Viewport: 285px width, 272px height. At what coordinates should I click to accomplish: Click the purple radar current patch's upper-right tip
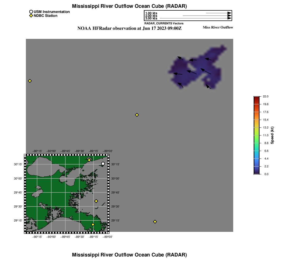tap(223, 47)
